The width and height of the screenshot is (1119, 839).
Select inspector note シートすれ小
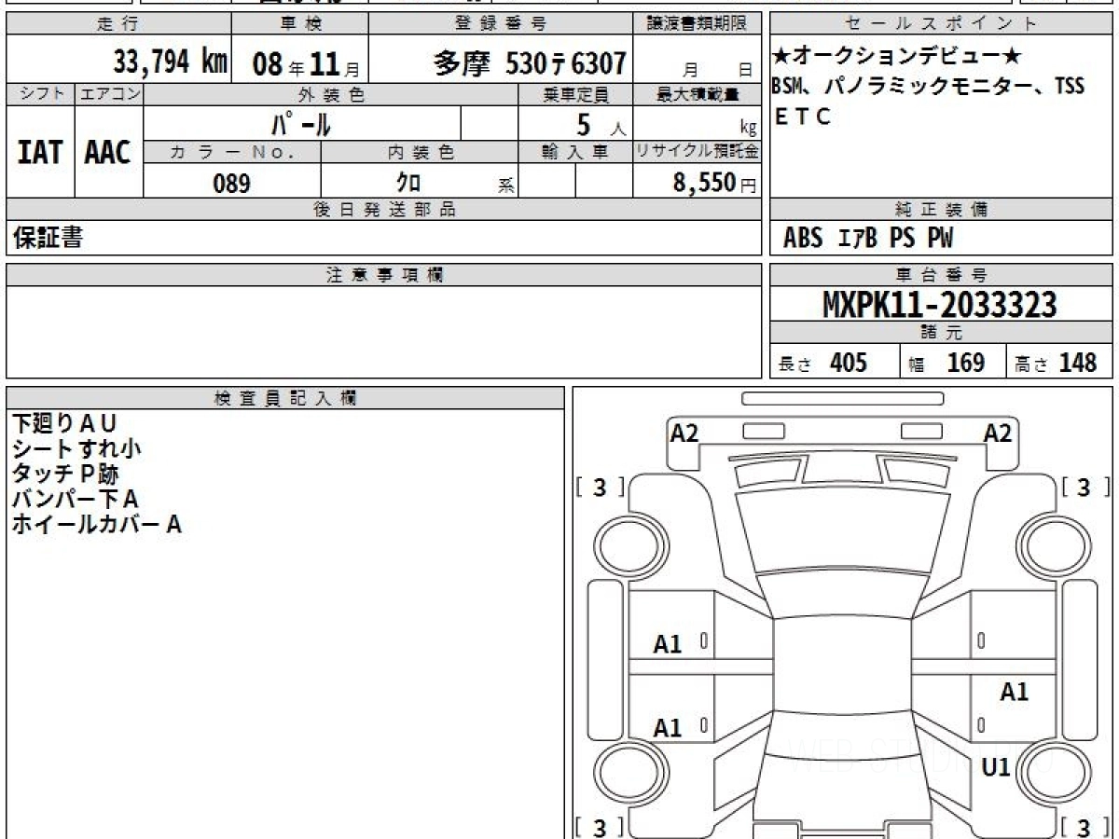click(76, 448)
